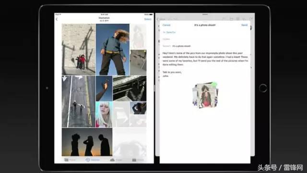Tap the compose icon in Mail toolbar
This screenshot has width=307, height=173.
click(x=251, y=19)
